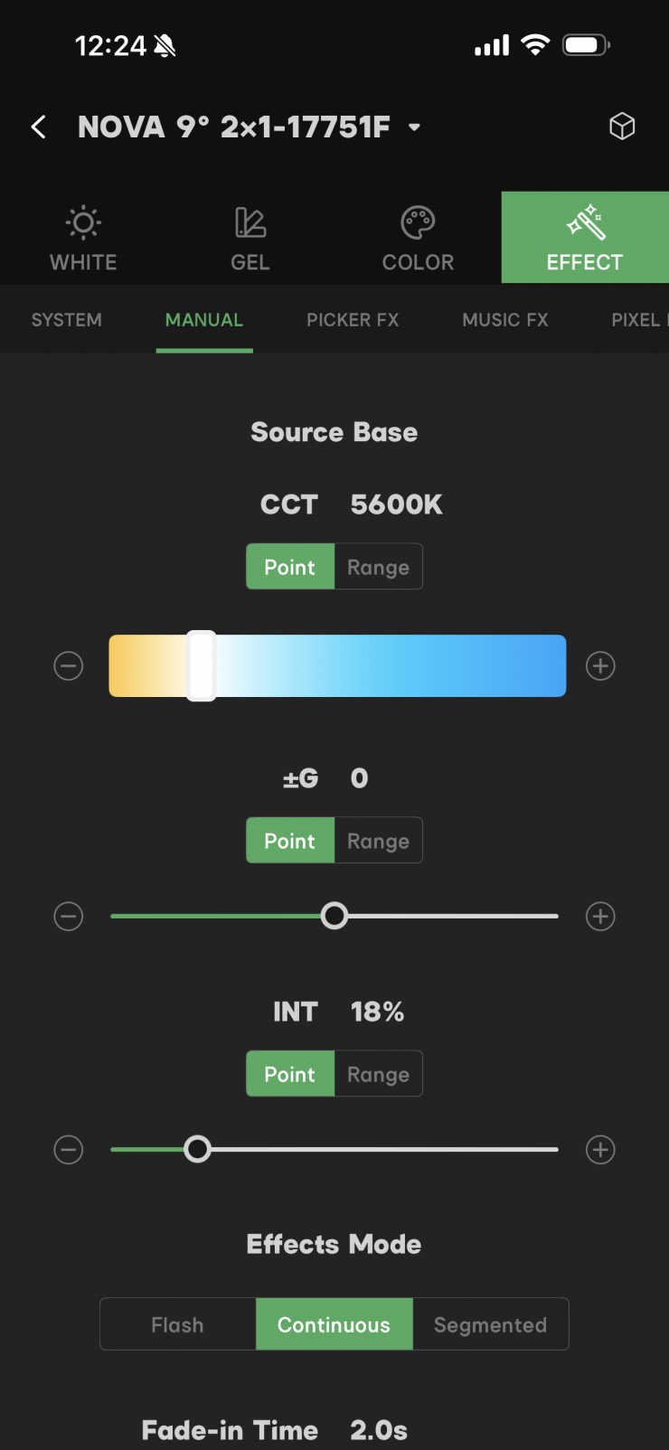The height and width of the screenshot is (1450, 669).
Task: Select Range for INT
Action: point(378,1074)
